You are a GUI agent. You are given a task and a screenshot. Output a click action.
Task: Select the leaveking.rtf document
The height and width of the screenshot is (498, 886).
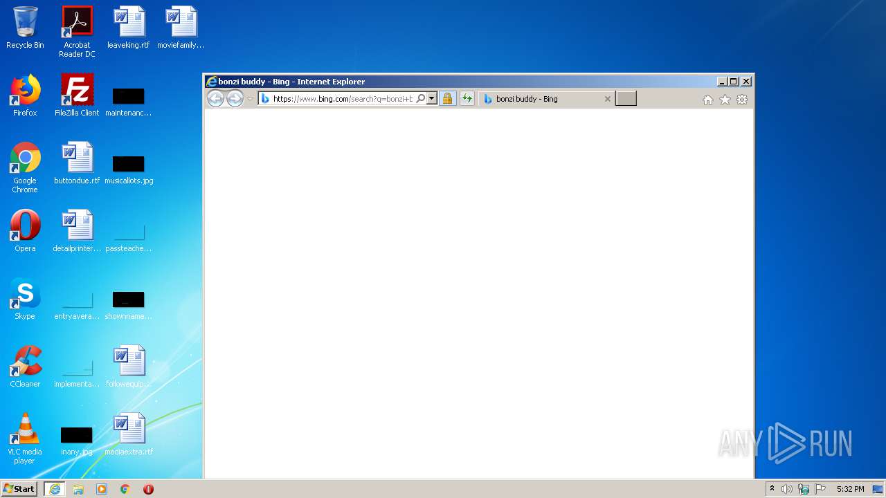129,28
